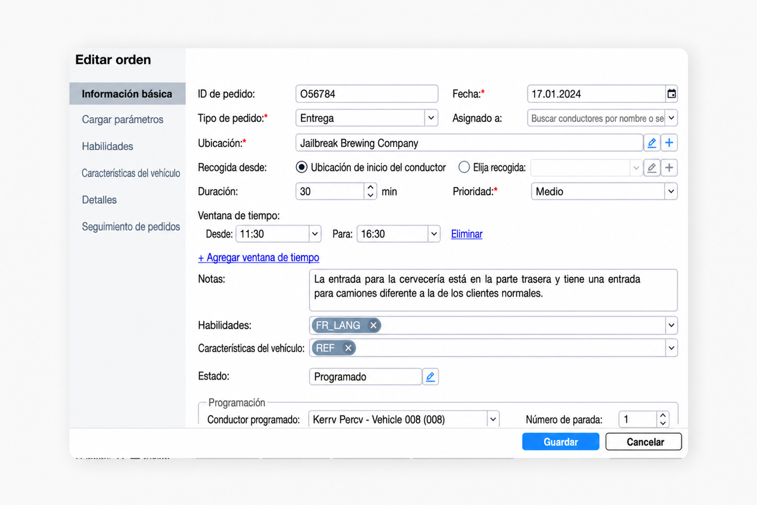Increase the Número de parada value
This screenshot has width=757, height=505.
tap(662, 415)
